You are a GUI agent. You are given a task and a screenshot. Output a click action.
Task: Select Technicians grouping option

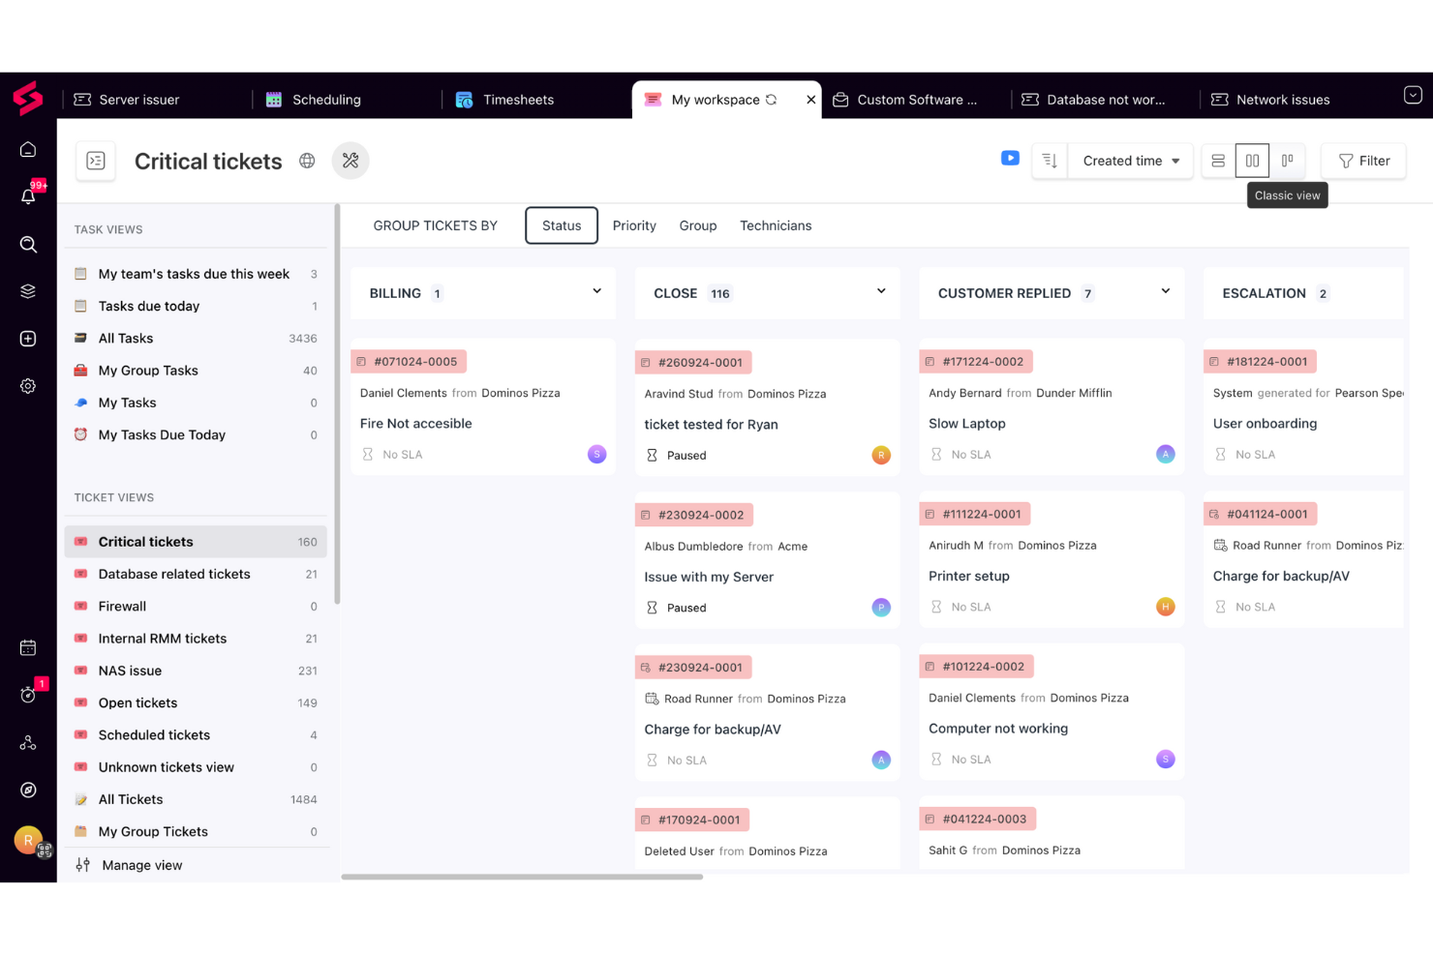click(x=775, y=225)
